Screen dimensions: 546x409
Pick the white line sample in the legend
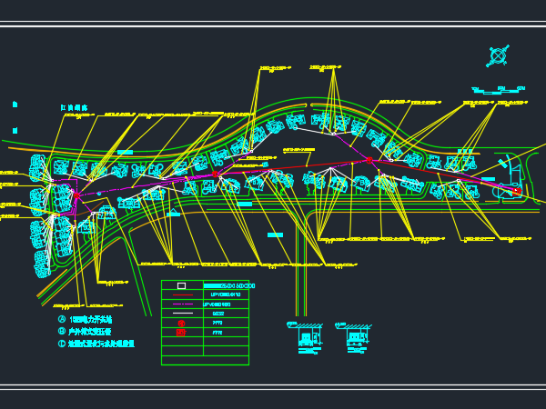(183, 314)
